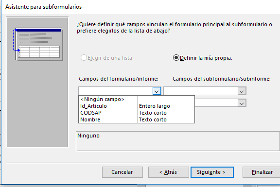Expand the second subform fields dropdown arrow

click(242, 103)
